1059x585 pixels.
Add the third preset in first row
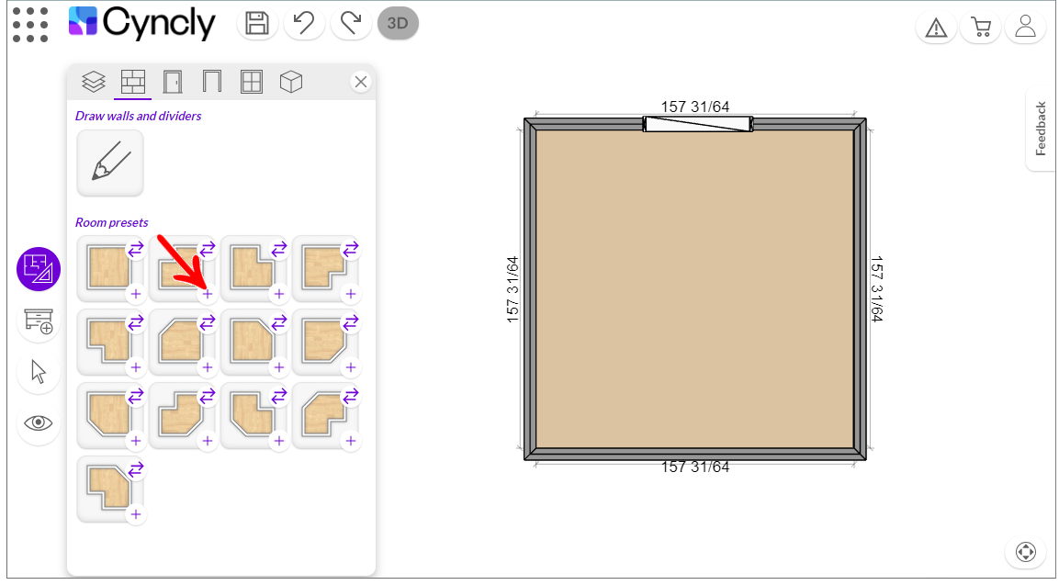279,294
